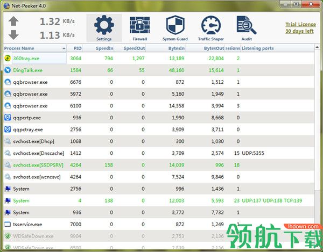The image size is (323, 252).
Task: Click the scrollbar up arrow
Action: [317, 47]
